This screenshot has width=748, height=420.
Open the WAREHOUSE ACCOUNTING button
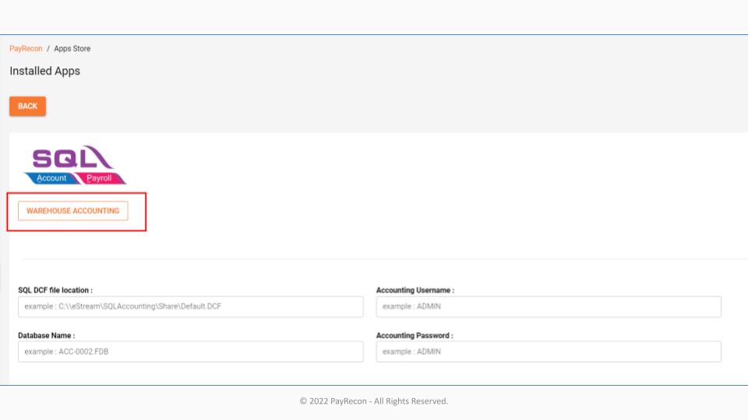(73, 211)
